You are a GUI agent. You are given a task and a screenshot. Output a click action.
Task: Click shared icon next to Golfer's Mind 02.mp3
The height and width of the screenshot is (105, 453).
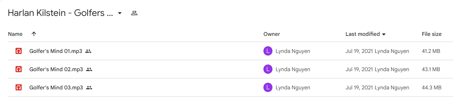[x=89, y=69]
